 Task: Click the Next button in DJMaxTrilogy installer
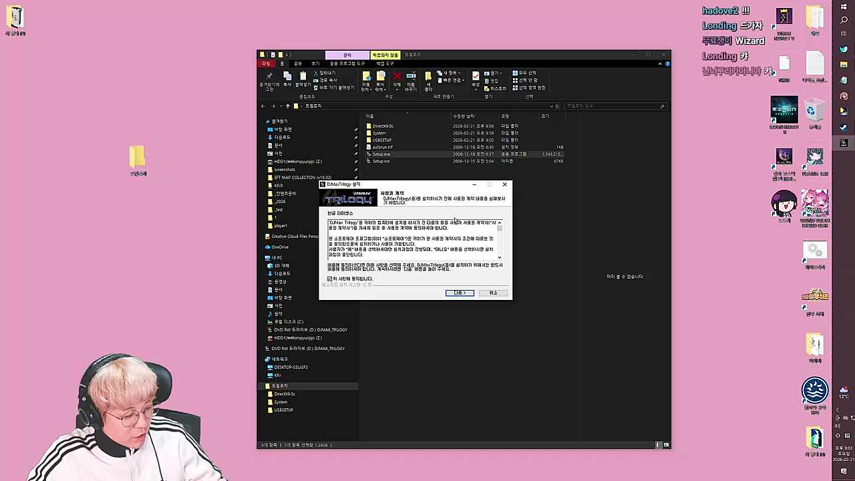(x=460, y=293)
